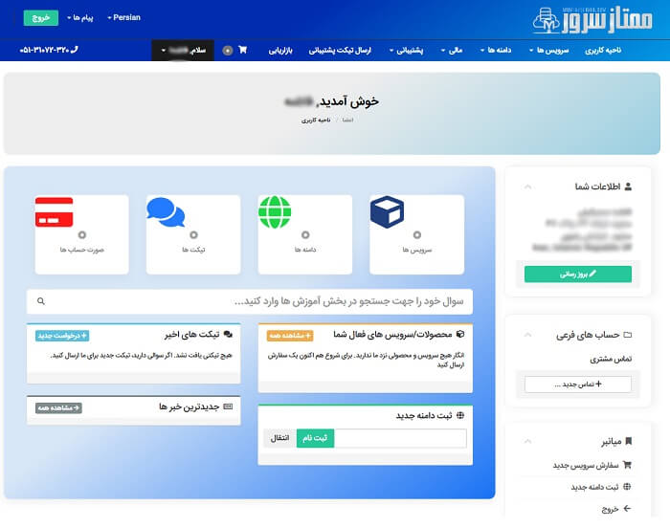This screenshot has height=527, width=670.
Task: Click the domain name input field
Action: point(400,438)
